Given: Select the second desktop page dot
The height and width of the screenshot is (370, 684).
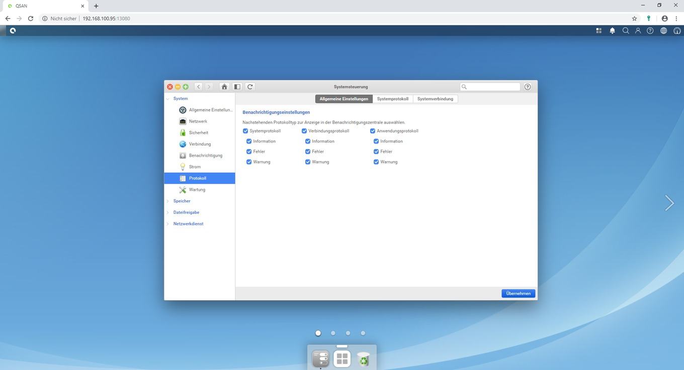Looking at the screenshot, I should 333,333.
